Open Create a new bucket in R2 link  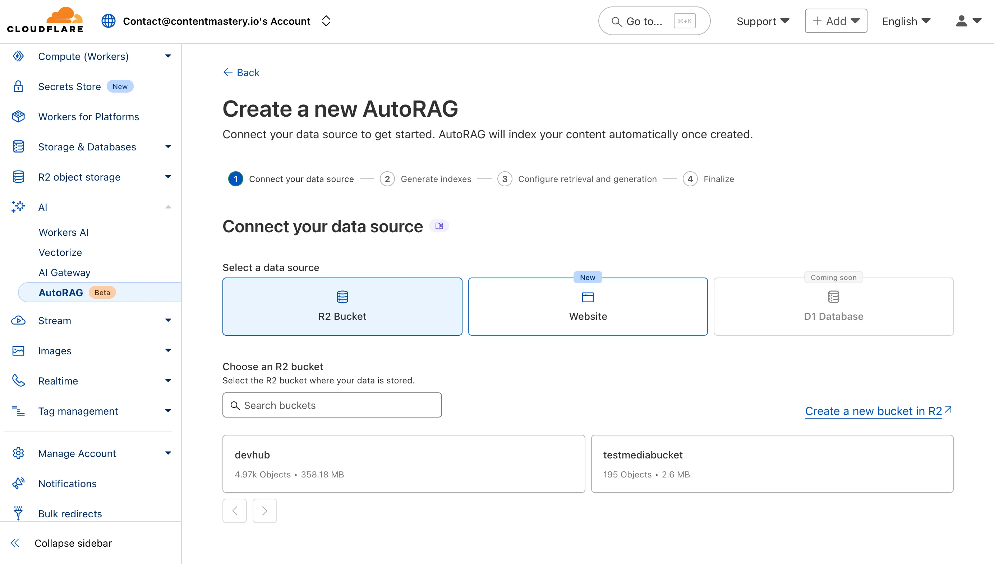coord(878,411)
